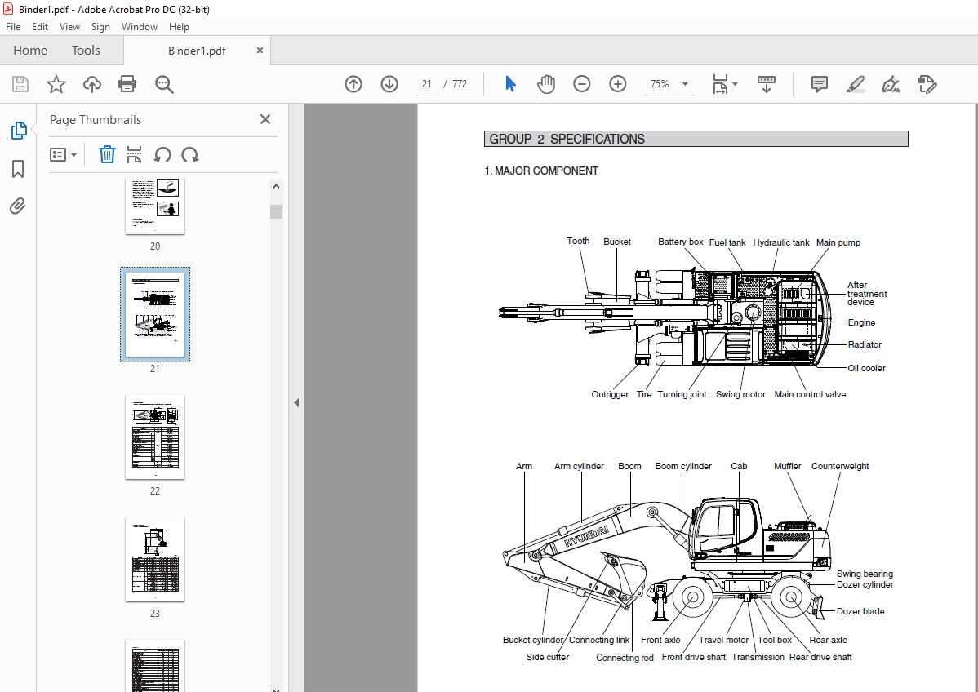Open the find text magnifier tool
Image resolution: width=978 pixels, height=692 pixels.
(x=164, y=84)
